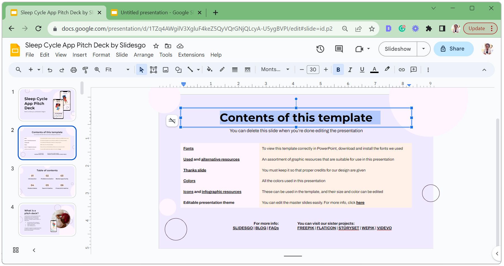
Task: Toggle bold formatting
Action: pyautogui.click(x=338, y=70)
